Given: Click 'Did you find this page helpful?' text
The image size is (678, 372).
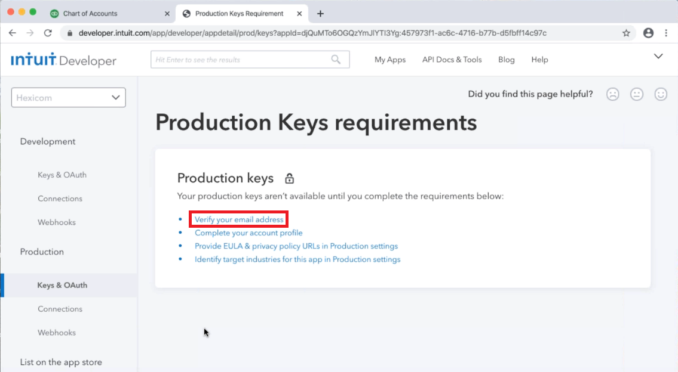Looking at the screenshot, I should point(530,94).
